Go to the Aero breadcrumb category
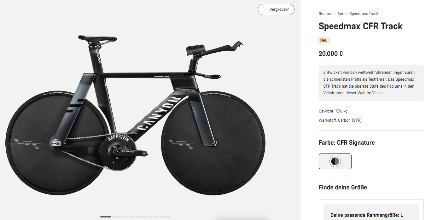This screenshot has height=220, width=443. coord(341,14)
